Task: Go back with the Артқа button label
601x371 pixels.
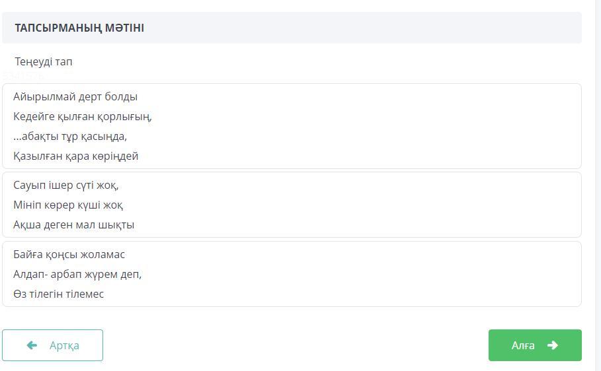Action: point(64,345)
